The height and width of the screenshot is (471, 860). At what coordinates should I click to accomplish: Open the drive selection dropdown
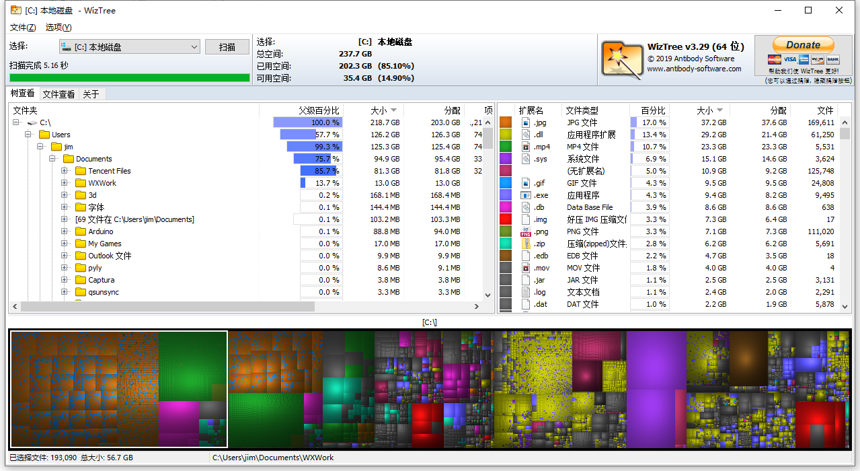tap(196, 46)
